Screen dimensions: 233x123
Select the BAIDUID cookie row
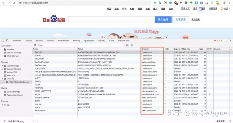(131, 52)
